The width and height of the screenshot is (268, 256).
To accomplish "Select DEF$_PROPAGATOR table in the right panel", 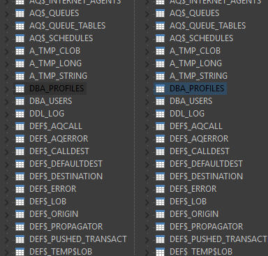I will click(206, 227).
